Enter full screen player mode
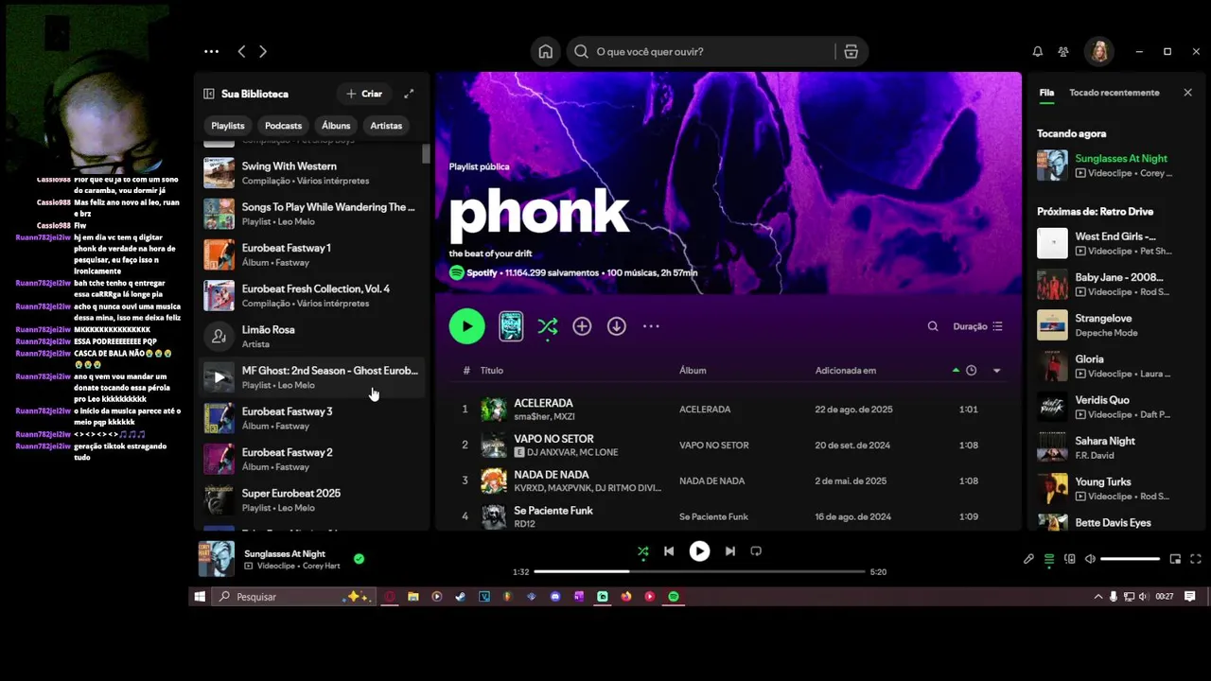This screenshot has height=681, width=1211. coord(1196,559)
